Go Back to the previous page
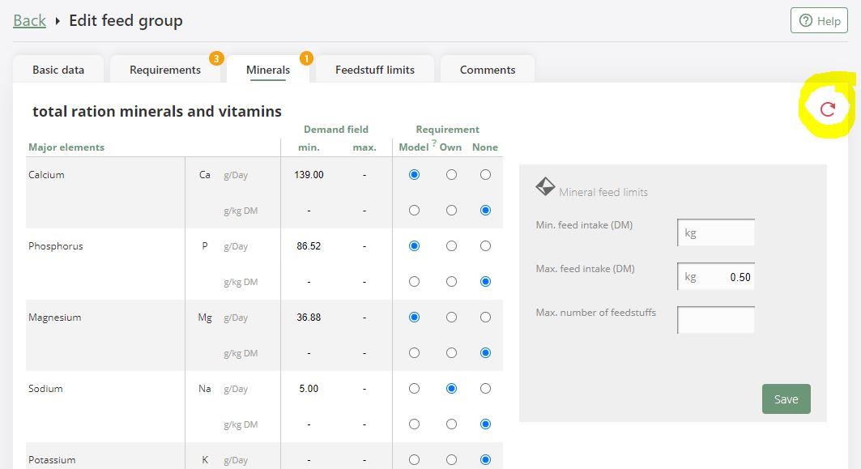The height and width of the screenshot is (469, 861). (x=29, y=21)
